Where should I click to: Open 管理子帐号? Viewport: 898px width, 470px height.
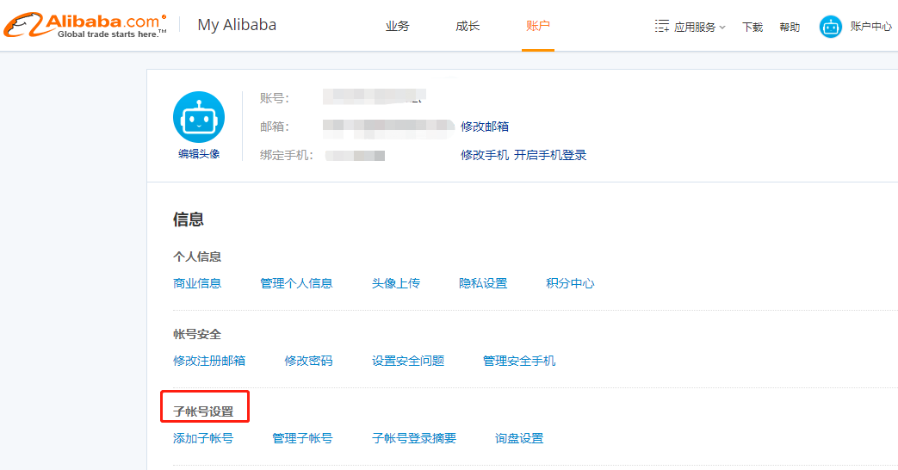click(302, 438)
